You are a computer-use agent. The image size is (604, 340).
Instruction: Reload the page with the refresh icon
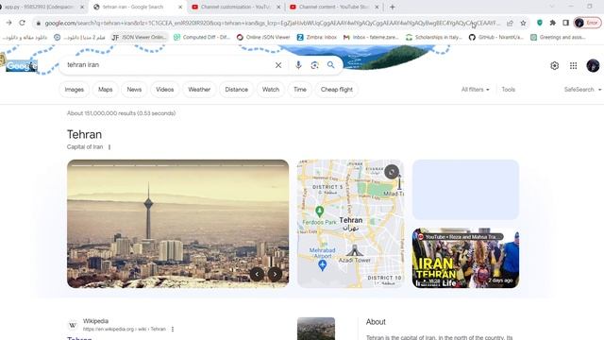[x=23, y=23]
